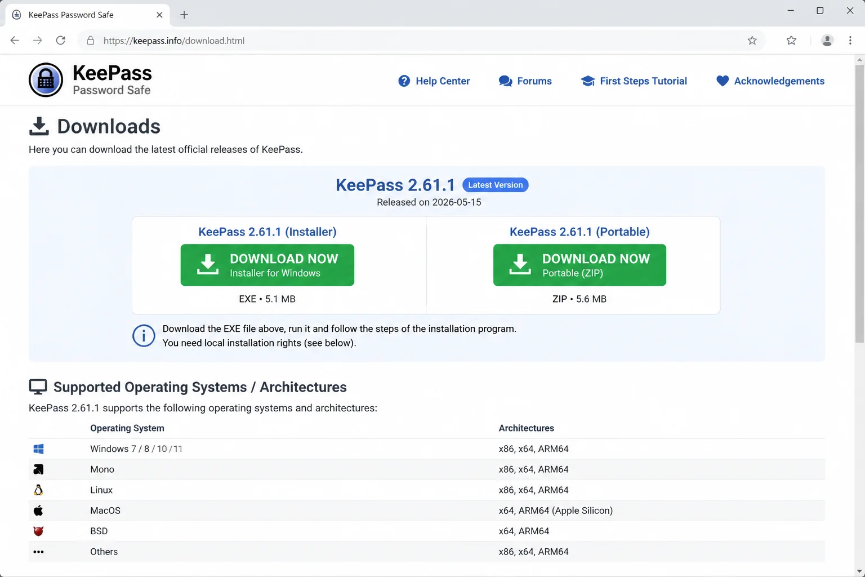Click the Windows logo icon in table

click(38, 449)
